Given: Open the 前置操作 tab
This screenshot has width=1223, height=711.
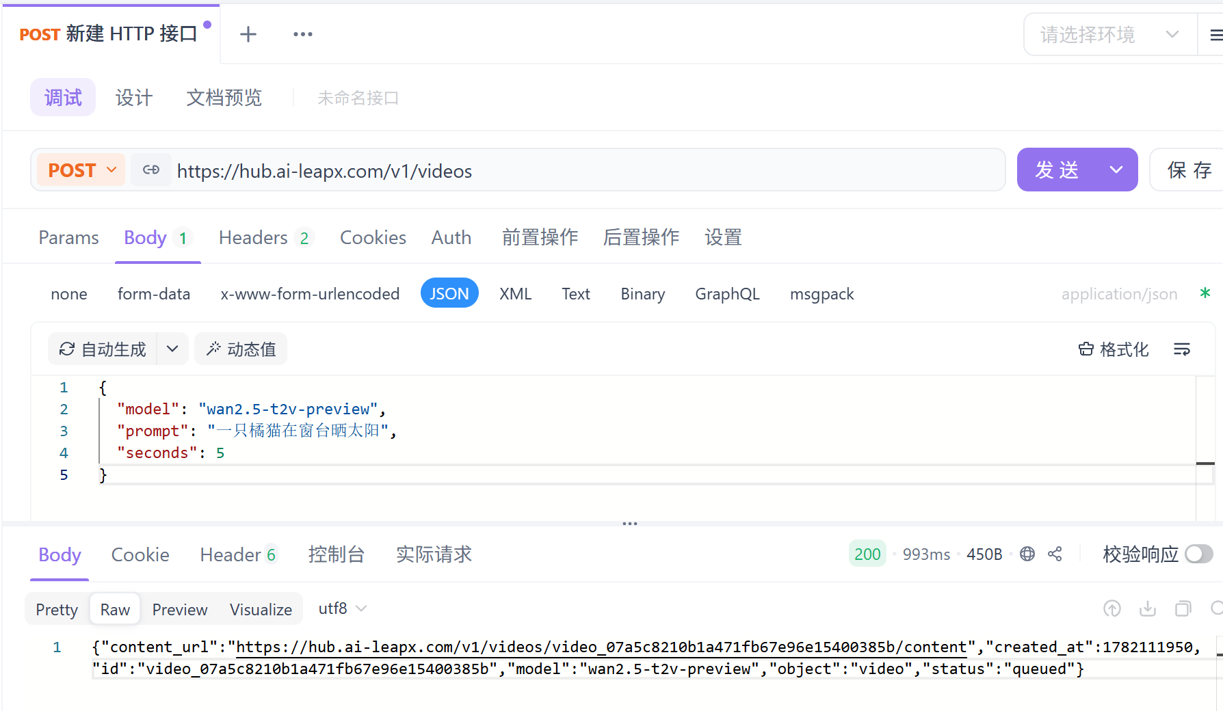Looking at the screenshot, I should pyautogui.click(x=540, y=238).
